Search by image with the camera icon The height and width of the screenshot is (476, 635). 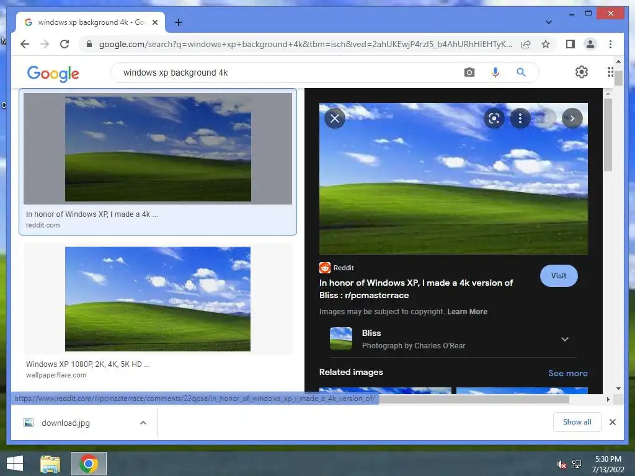coord(469,73)
